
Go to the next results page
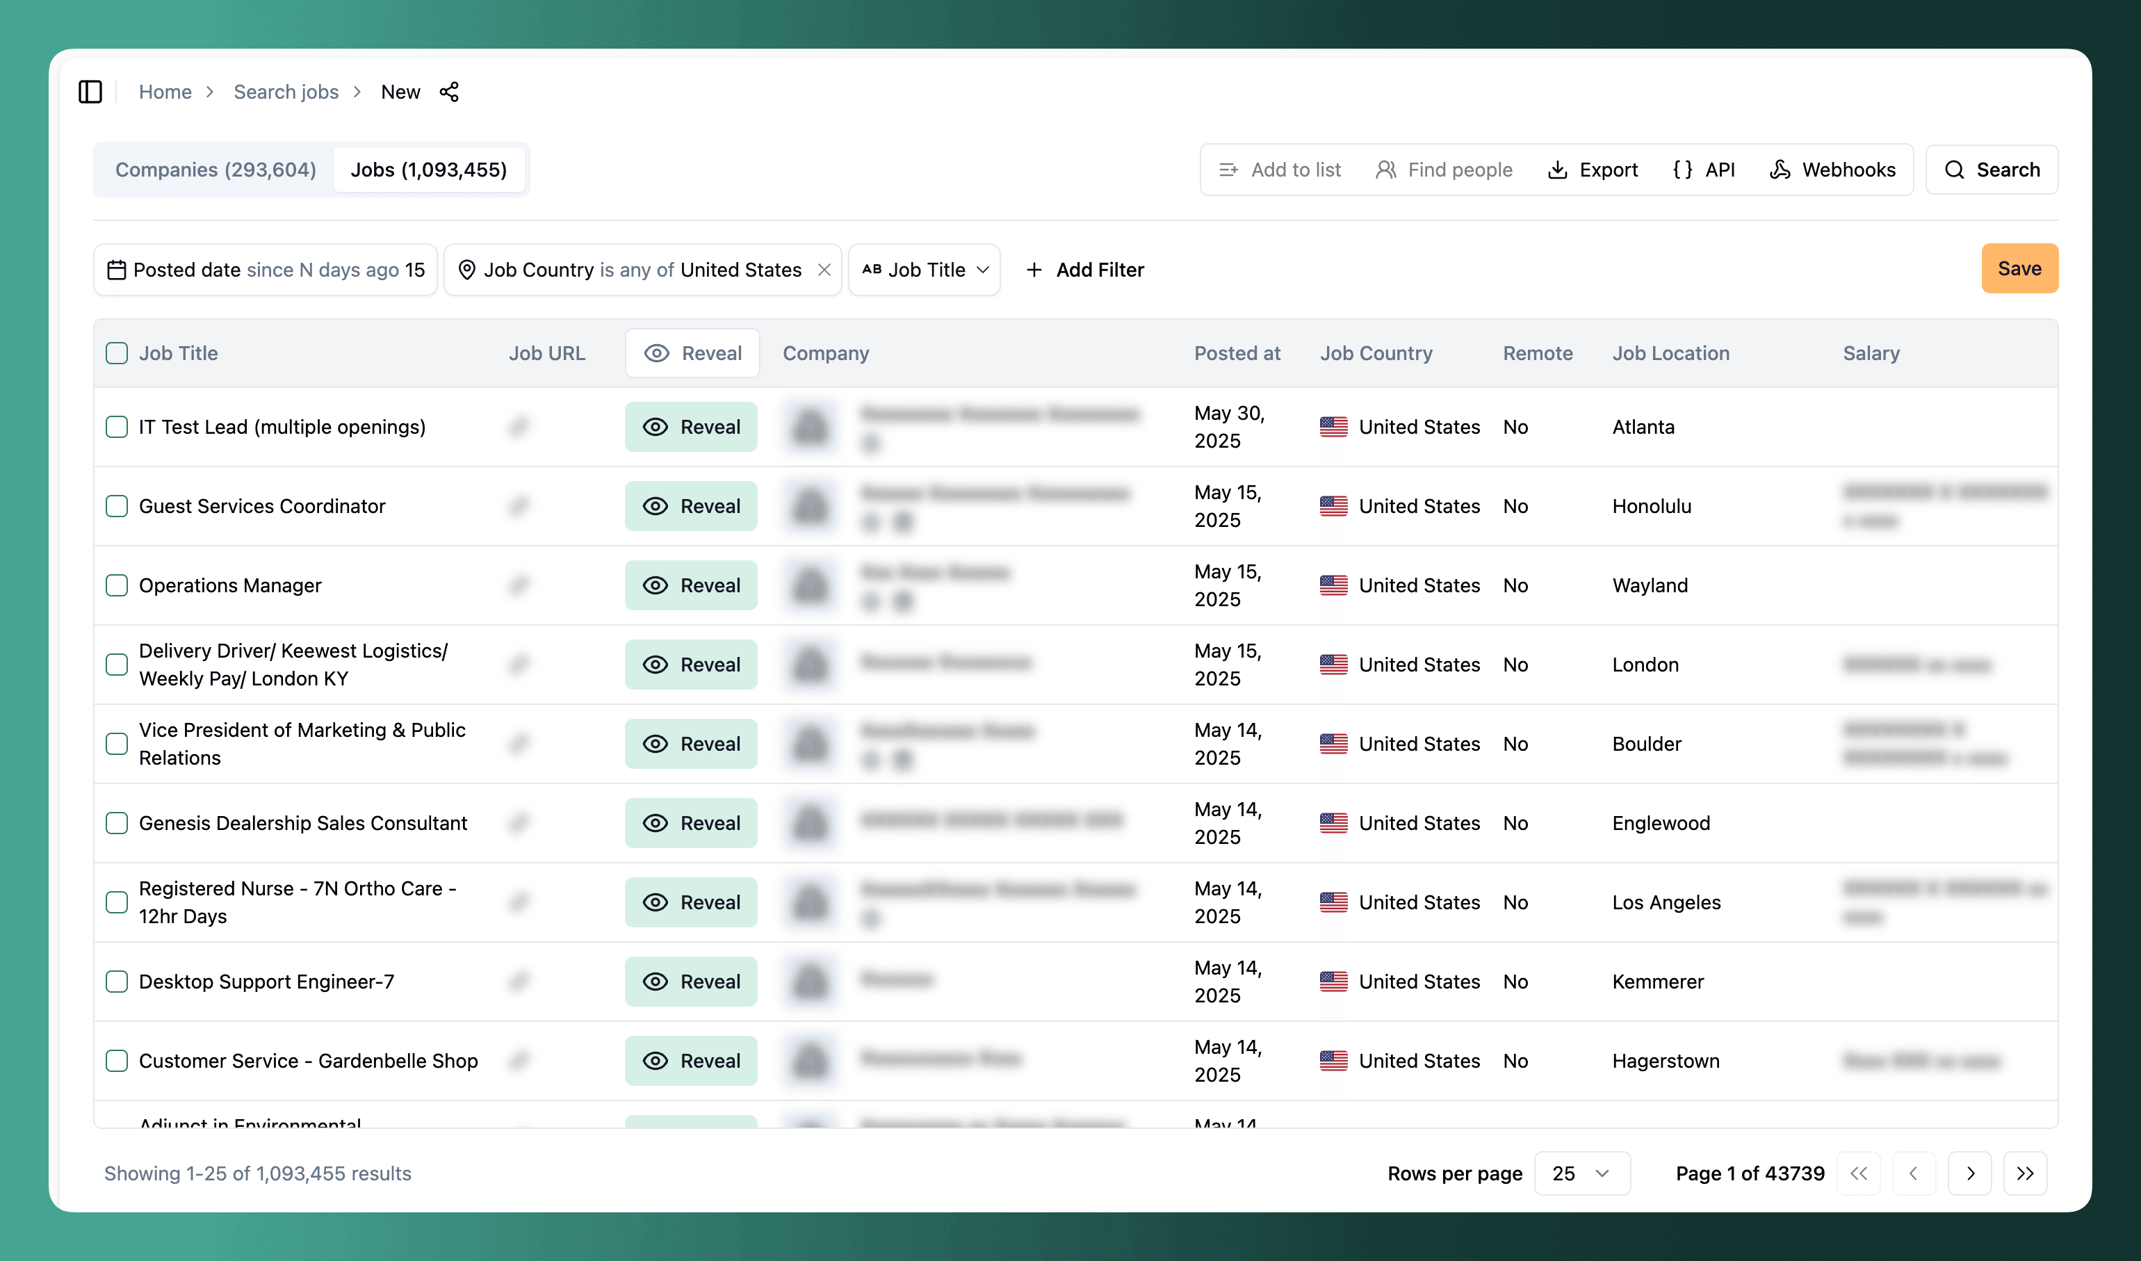point(1969,1173)
